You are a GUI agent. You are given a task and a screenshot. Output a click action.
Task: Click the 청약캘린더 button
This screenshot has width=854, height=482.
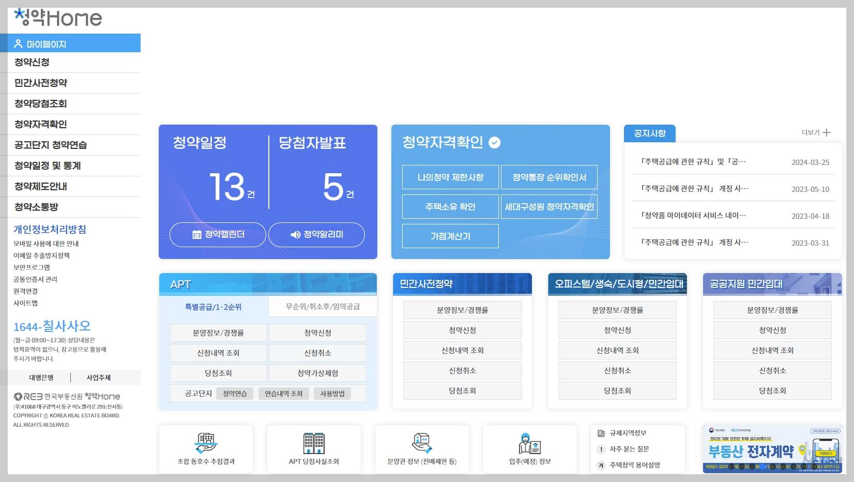pos(218,235)
